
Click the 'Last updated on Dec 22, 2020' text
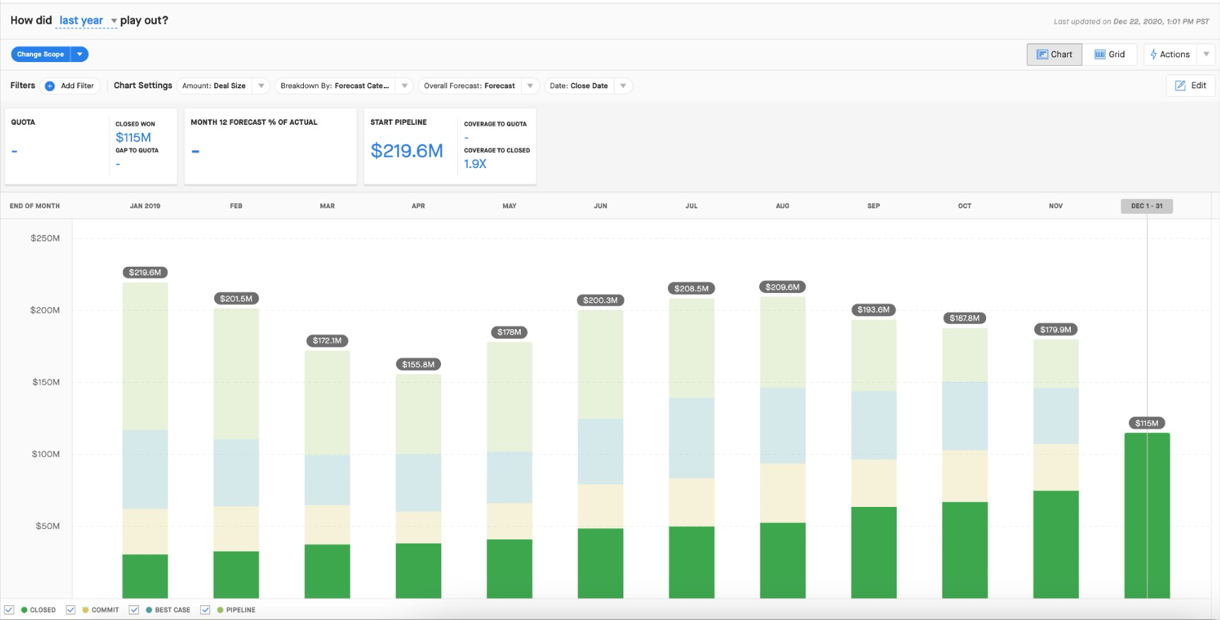[1131, 21]
